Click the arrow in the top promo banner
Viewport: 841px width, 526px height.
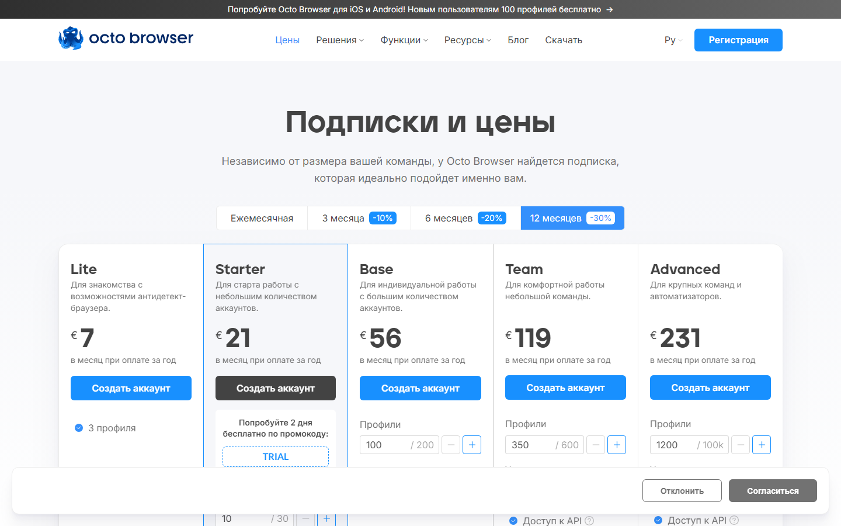coord(610,9)
